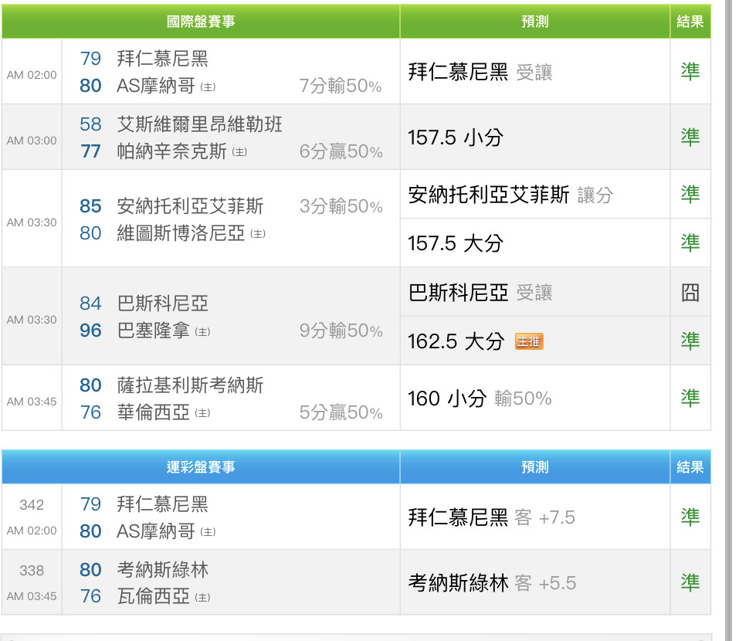Screen dimensions: 739x641
Task: Click the 準 result for 157.5 小分
Action: pyautogui.click(x=690, y=137)
